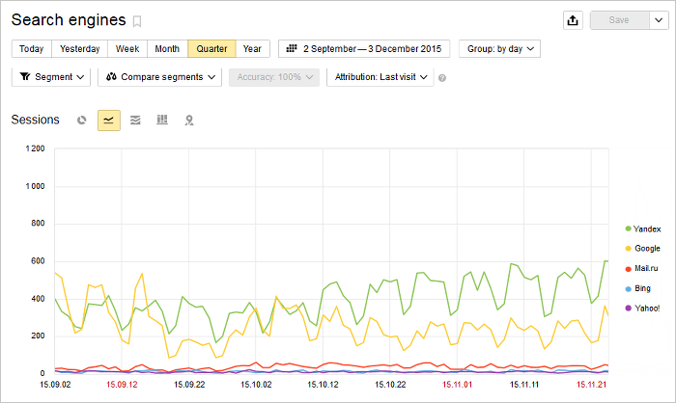676x403 pixels.
Task: Click the export/share report icon
Action: 574,20
